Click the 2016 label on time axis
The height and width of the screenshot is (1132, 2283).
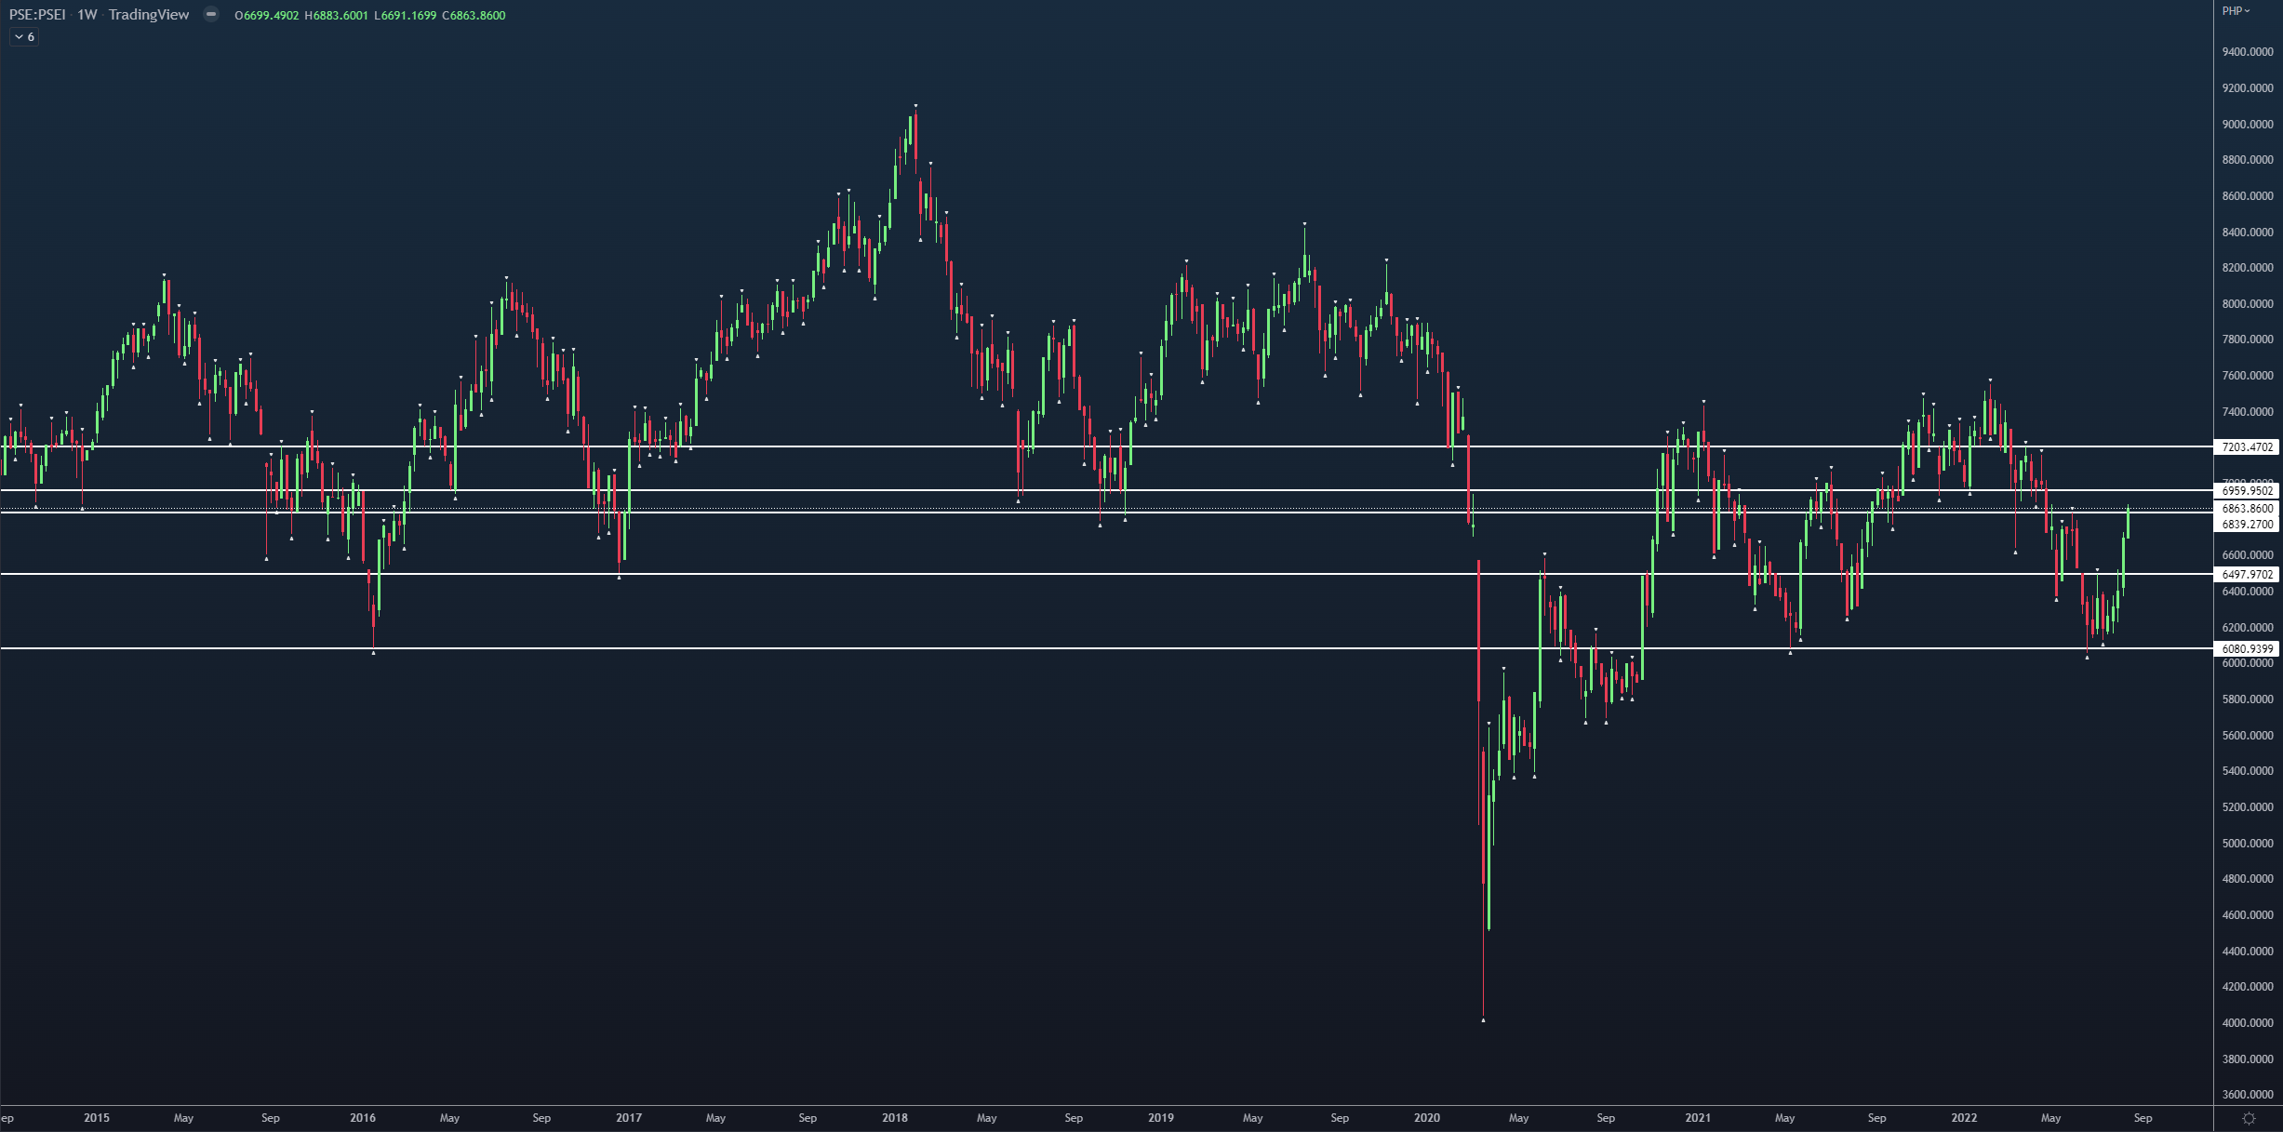coord(362,1118)
